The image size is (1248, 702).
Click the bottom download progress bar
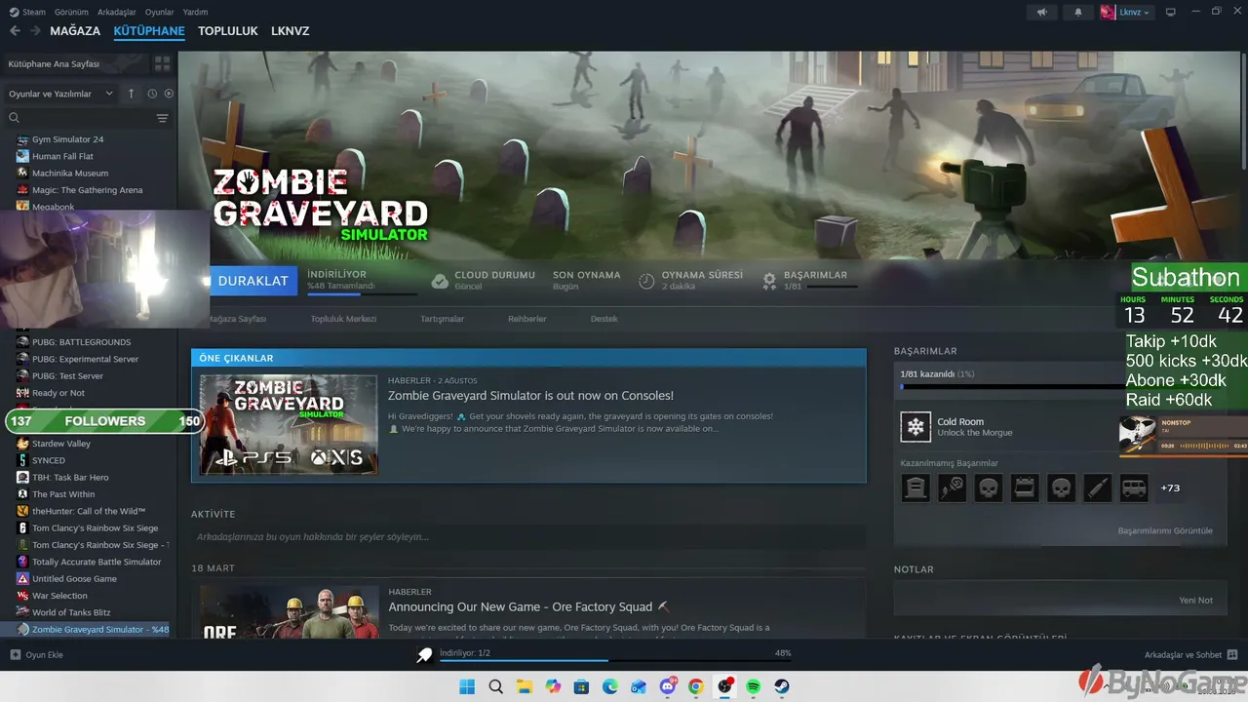[615, 660]
